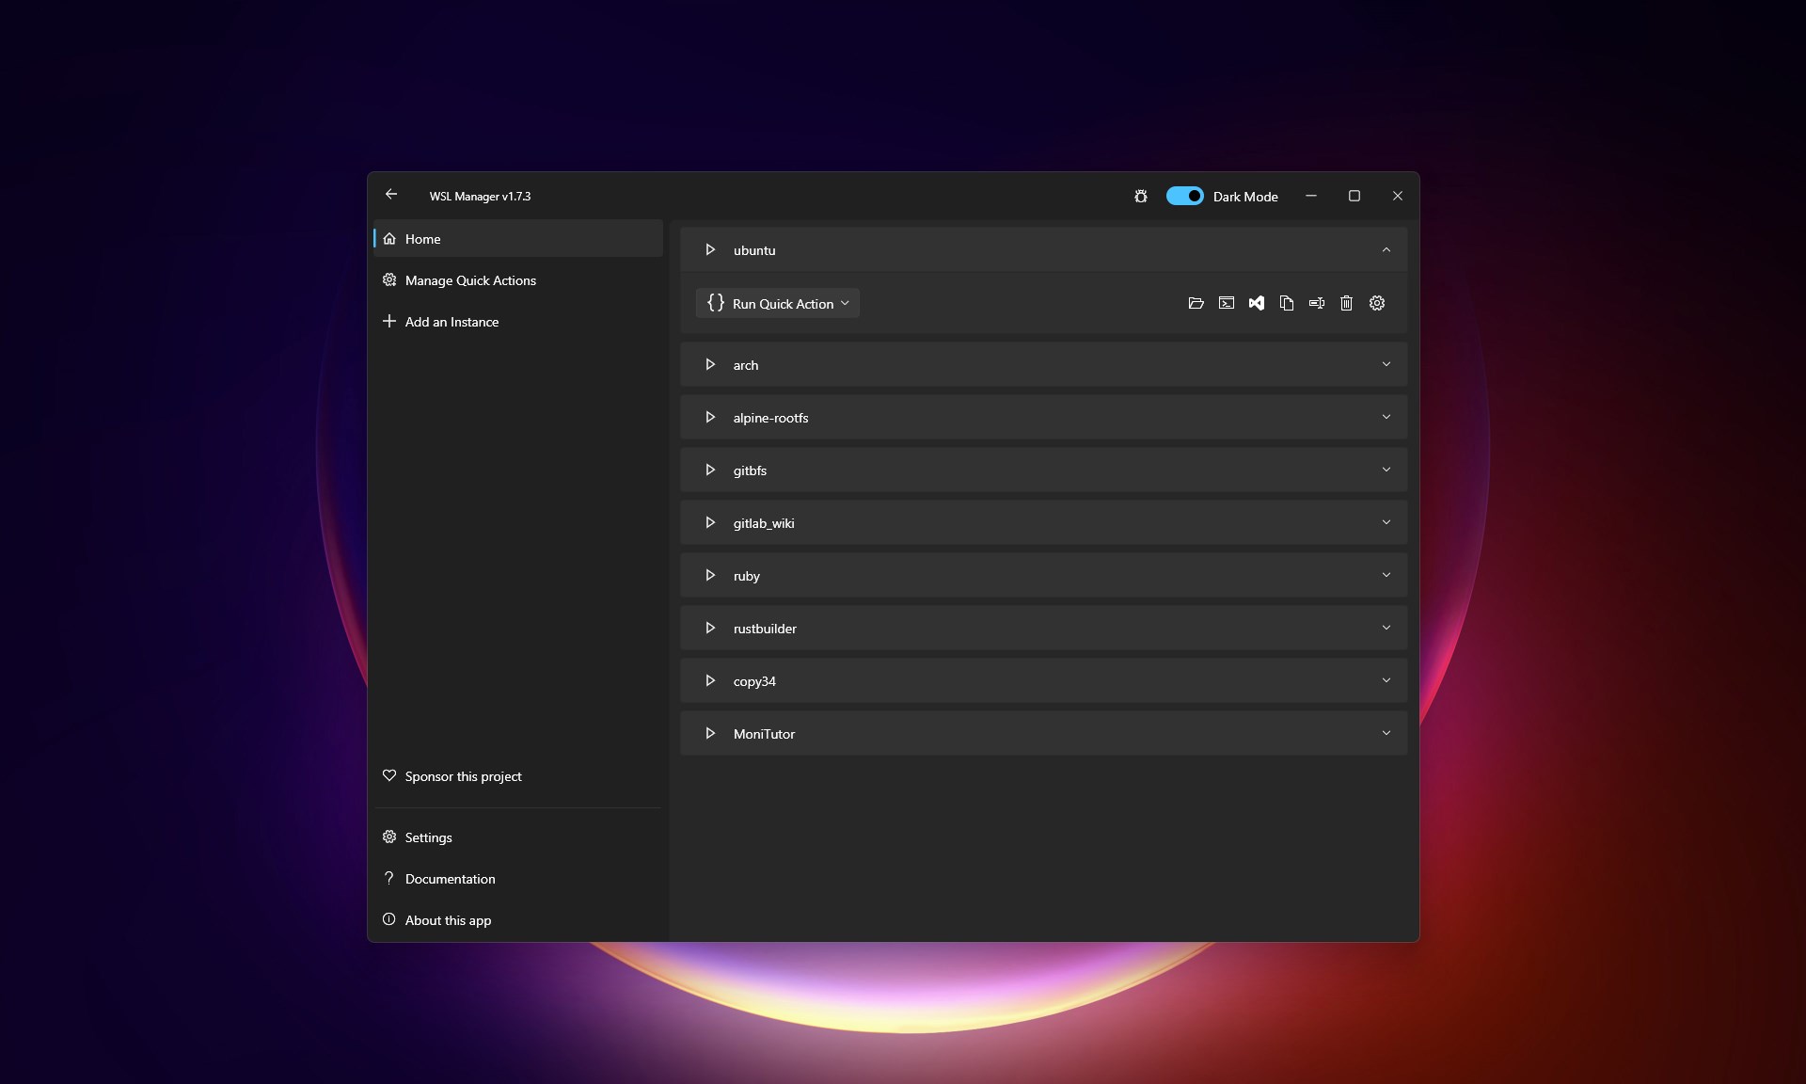
Task: Go to Home in the sidebar
Action: [x=420, y=239]
